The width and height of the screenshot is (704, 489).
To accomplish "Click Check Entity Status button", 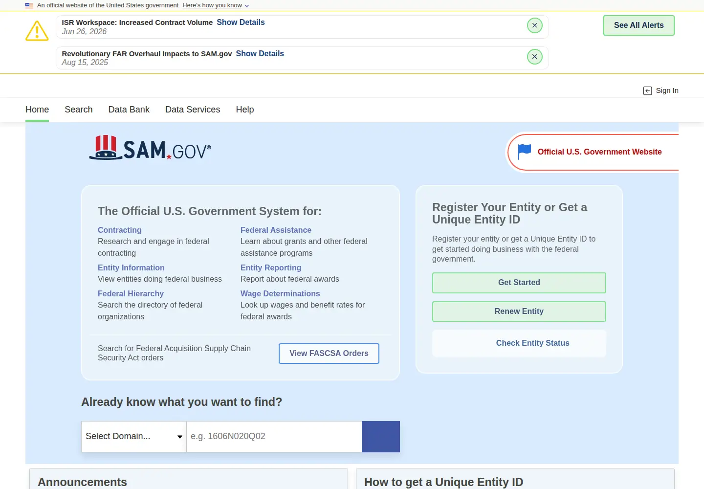I will pyautogui.click(x=519, y=343).
